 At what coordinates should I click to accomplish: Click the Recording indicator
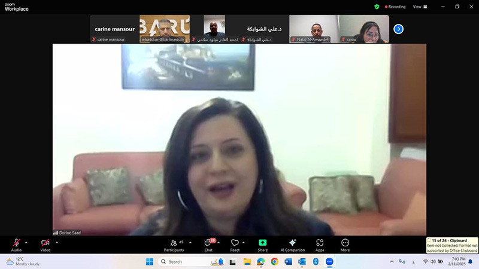(x=394, y=7)
